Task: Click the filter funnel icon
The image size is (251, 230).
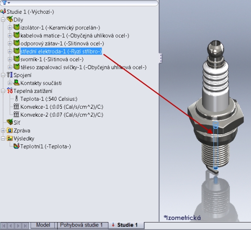Action: [x=4, y=3]
